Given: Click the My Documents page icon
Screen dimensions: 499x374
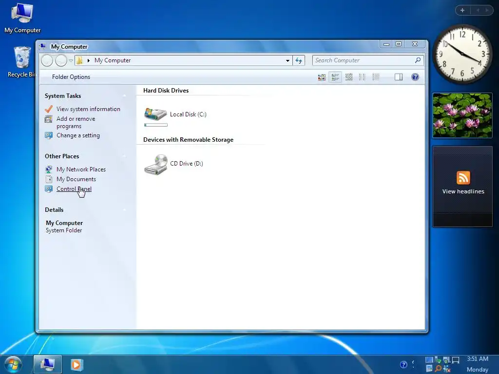Looking at the screenshot, I should (49, 179).
